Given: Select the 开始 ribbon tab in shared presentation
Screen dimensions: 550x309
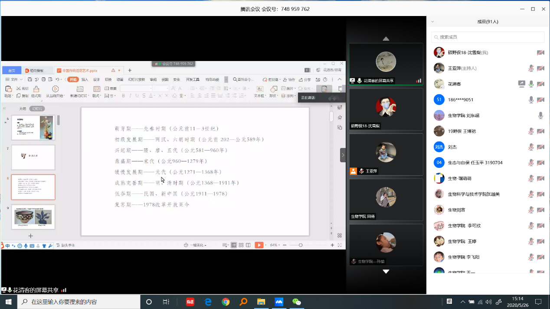Looking at the screenshot, I should pos(73,80).
